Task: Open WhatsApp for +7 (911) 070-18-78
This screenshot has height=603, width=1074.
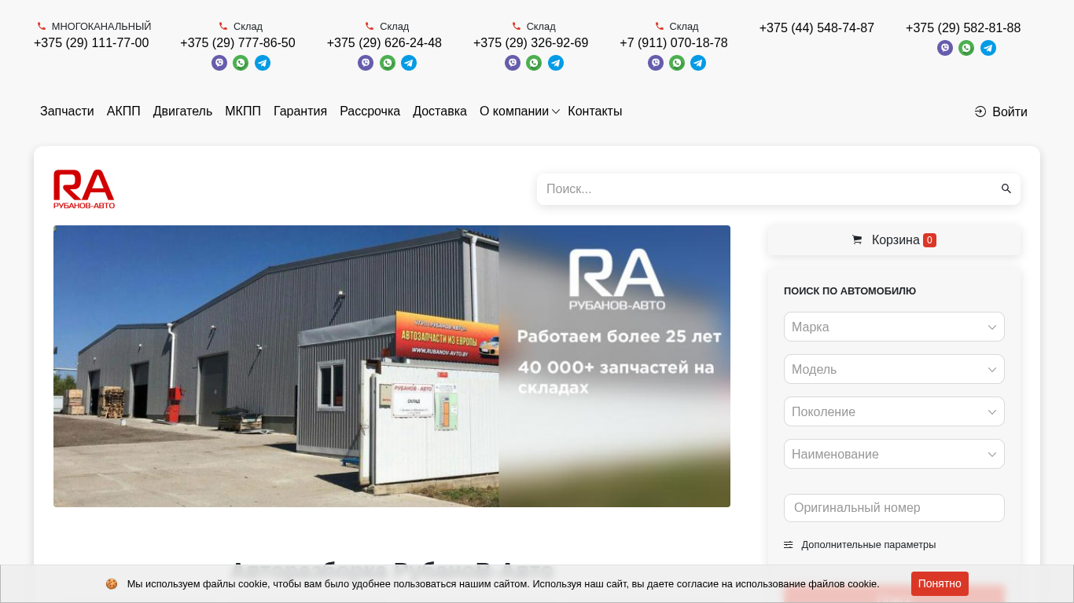Action: pos(677,63)
